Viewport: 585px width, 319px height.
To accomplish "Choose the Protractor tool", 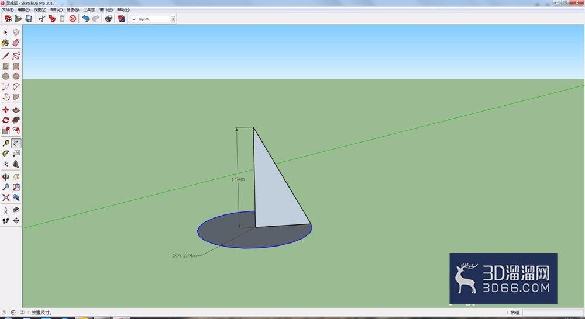I will tap(6, 154).
